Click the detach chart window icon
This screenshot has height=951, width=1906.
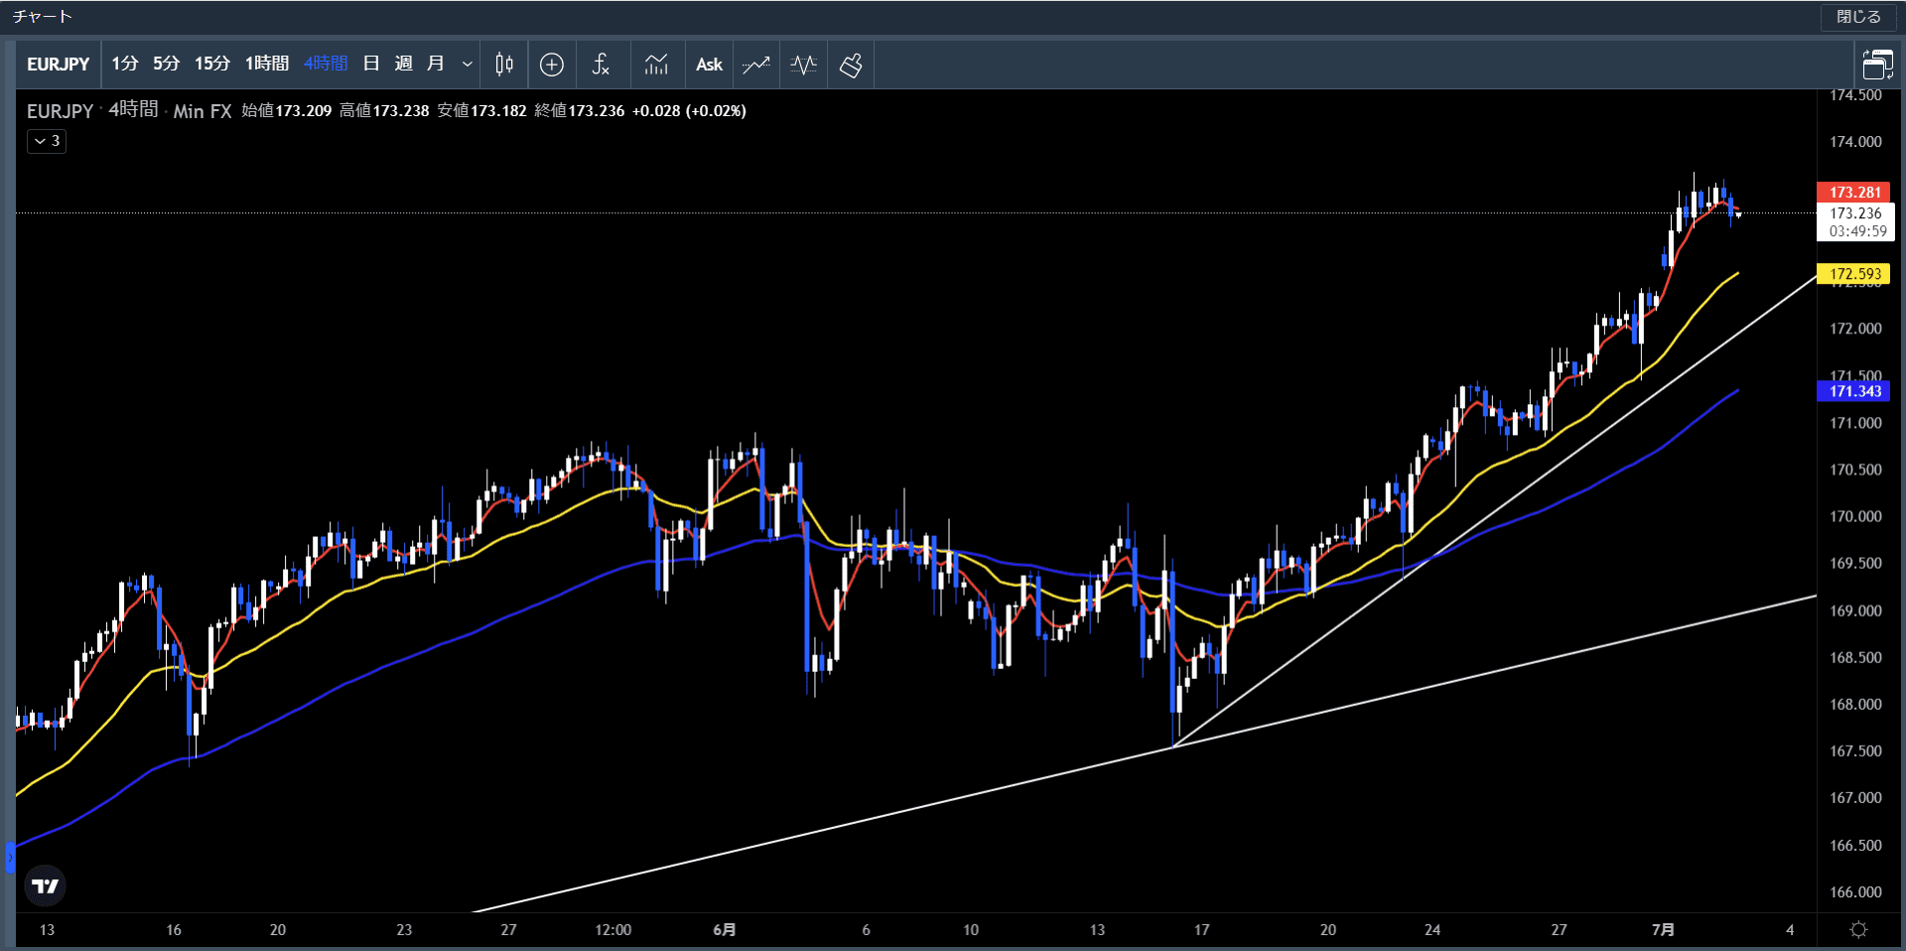(1877, 65)
